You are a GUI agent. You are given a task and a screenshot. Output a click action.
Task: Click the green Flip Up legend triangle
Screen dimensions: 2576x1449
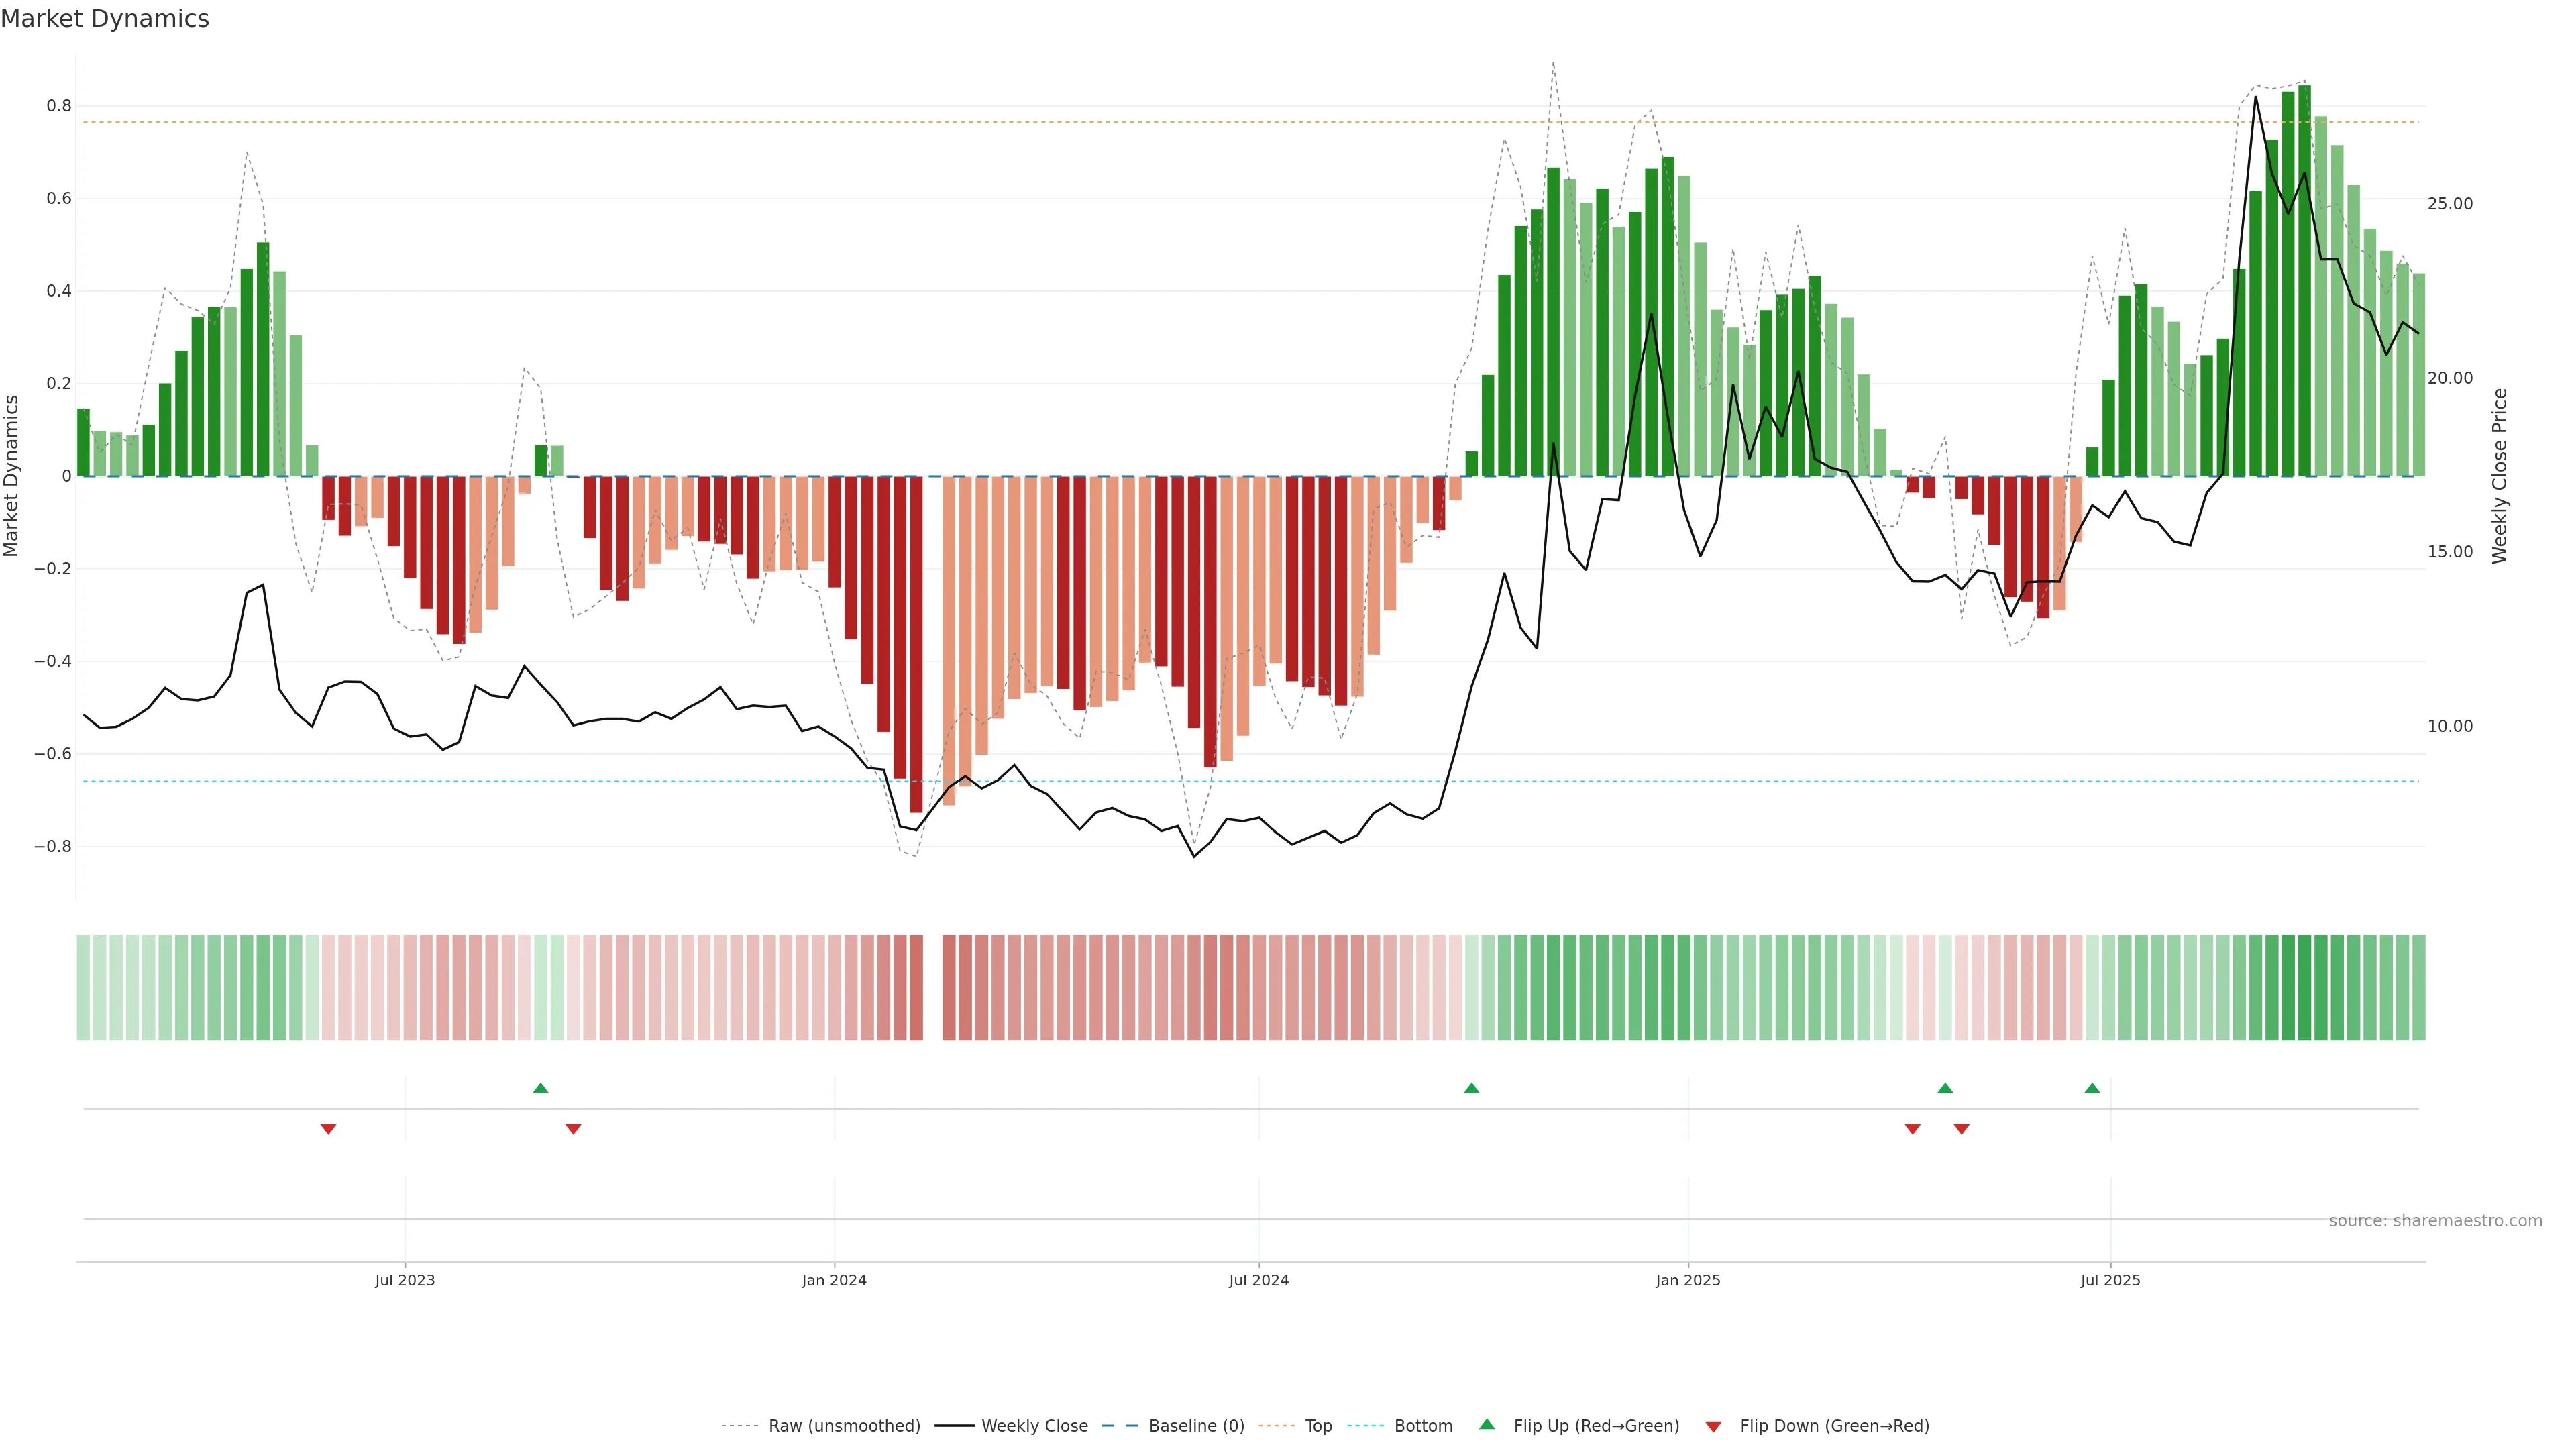tap(1486, 1424)
